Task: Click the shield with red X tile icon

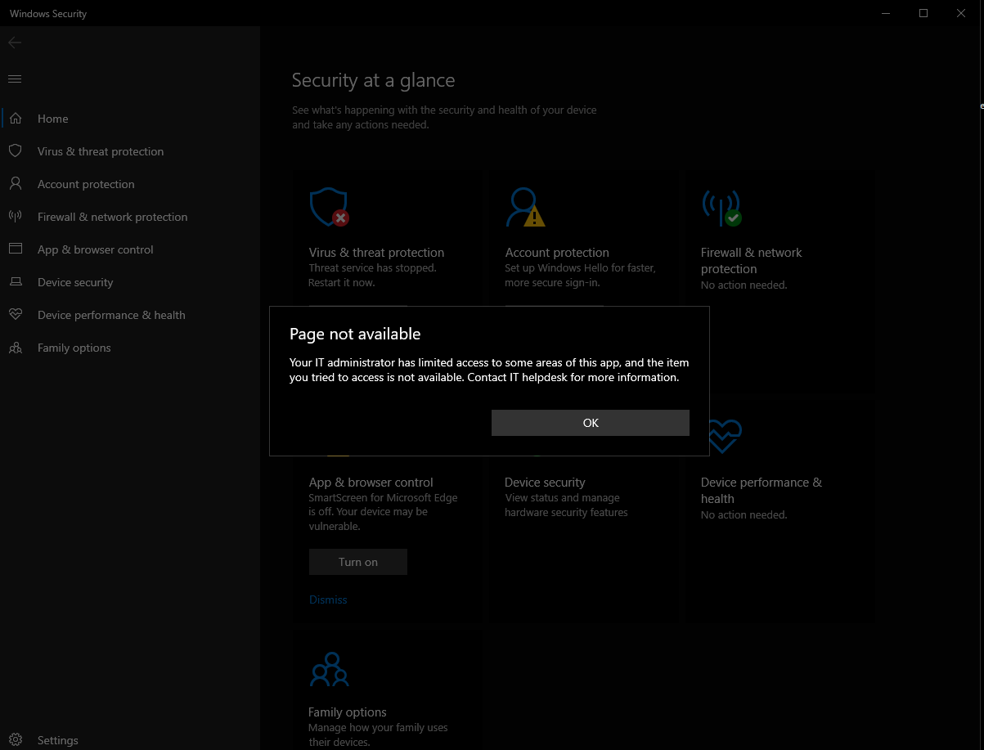Action: click(x=329, y=207)
